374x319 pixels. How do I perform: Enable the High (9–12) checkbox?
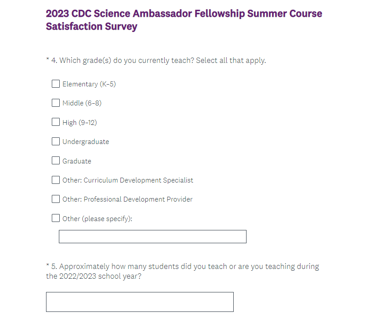point(56,122)
